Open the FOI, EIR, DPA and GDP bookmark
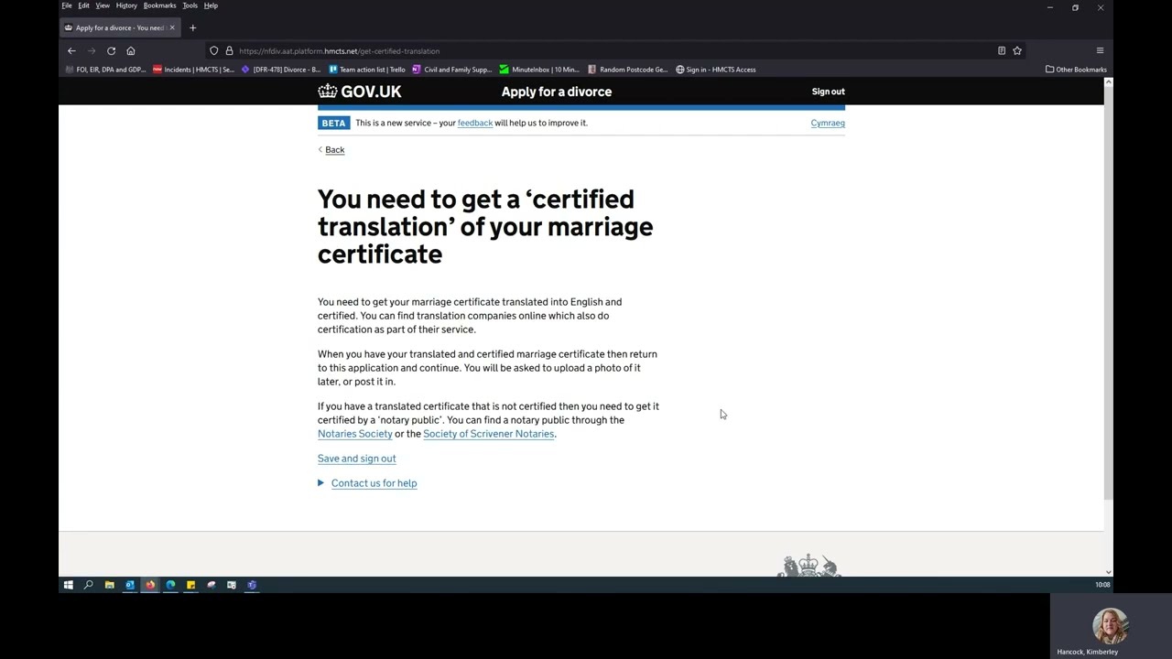The width and height of the screenshot is (1172, 659). click(x=106, y=70)
